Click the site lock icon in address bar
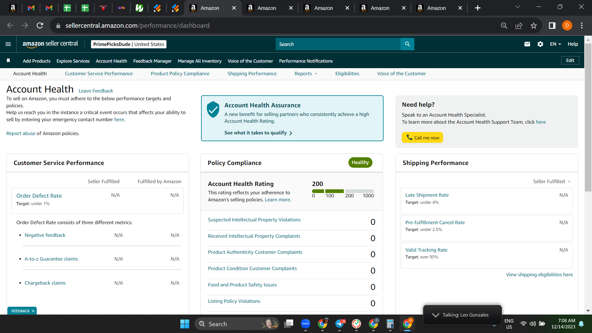This screenshot has width=592, height=333. [x=58, y=26]
